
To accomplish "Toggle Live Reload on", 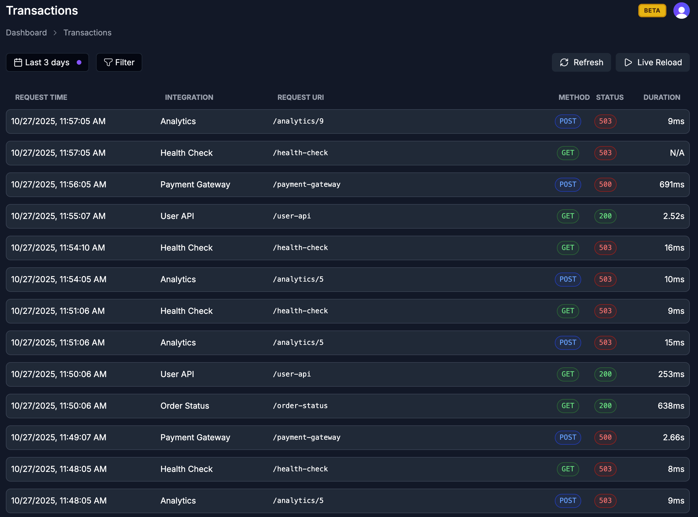I will tap(653, 63).
